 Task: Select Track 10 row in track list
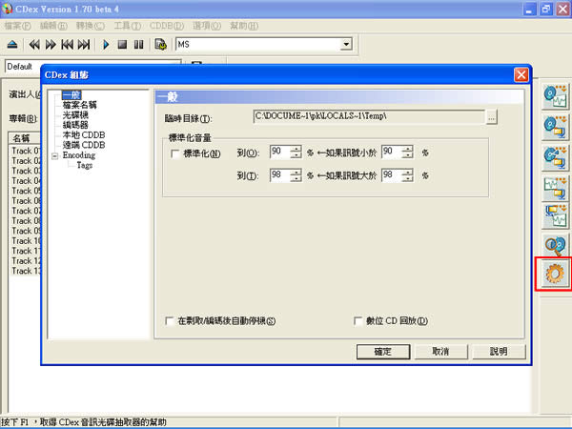(x=25, y=241)
